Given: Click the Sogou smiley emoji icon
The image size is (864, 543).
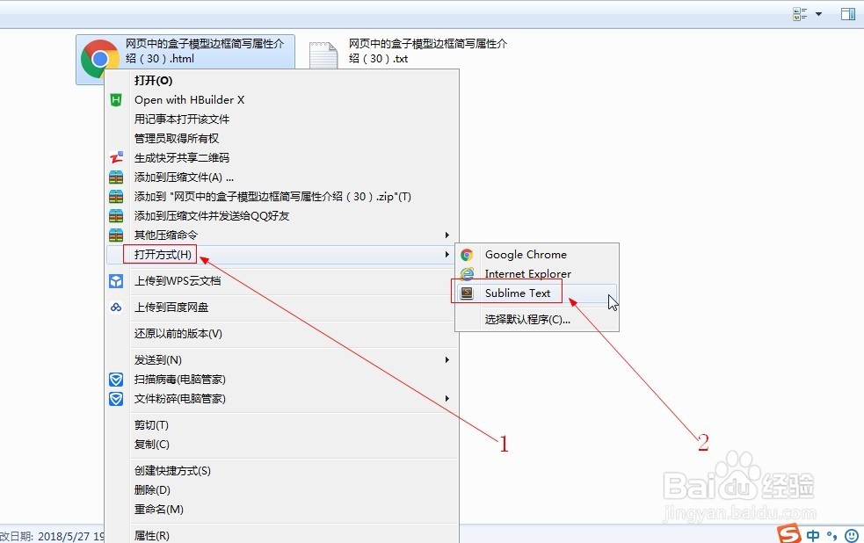Looking at the screenshot, I should [x=852, y=535].
